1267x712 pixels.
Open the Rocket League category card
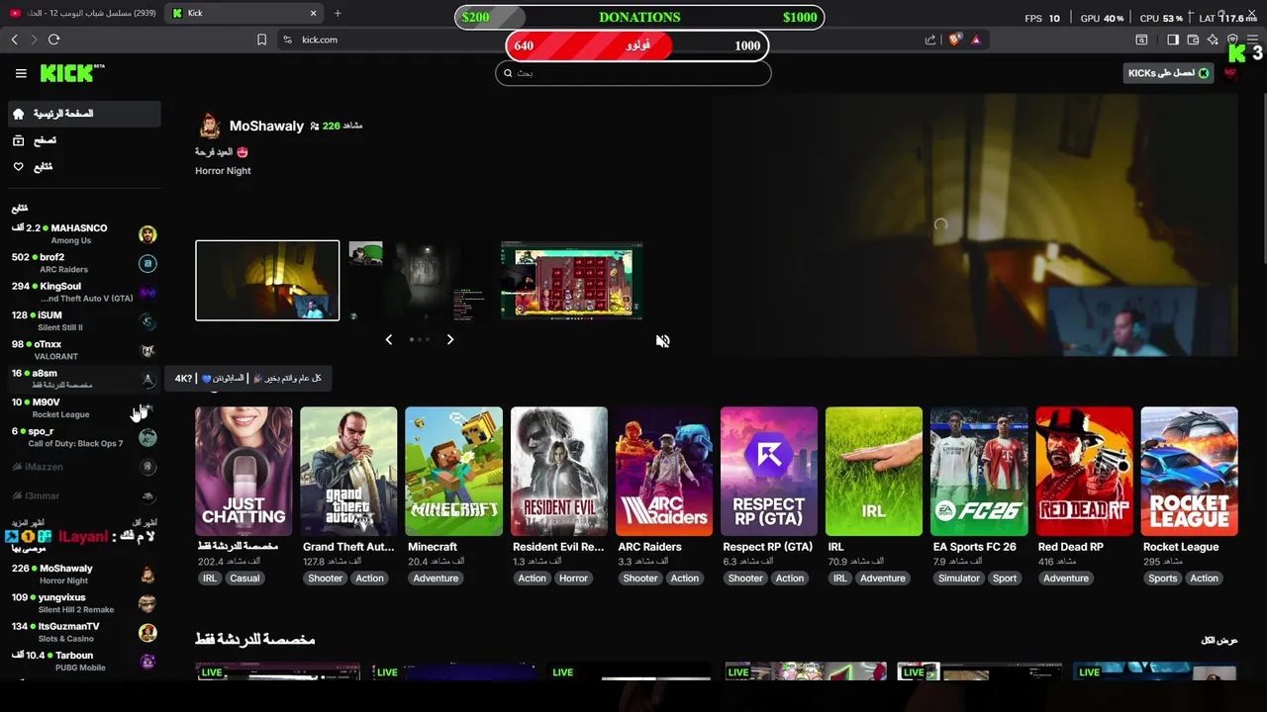pos(1189,472)
